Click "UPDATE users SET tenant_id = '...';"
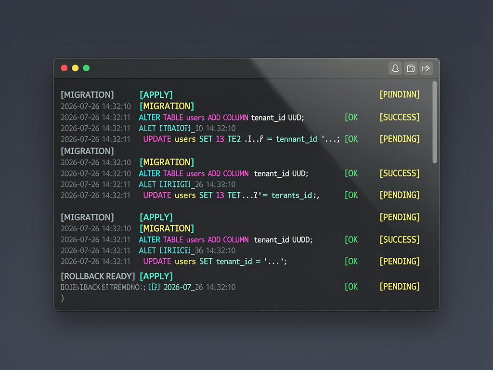 pos(215,262)
